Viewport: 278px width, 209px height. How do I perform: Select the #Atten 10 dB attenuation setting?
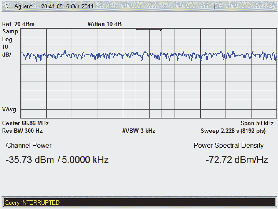pos(104,24)
